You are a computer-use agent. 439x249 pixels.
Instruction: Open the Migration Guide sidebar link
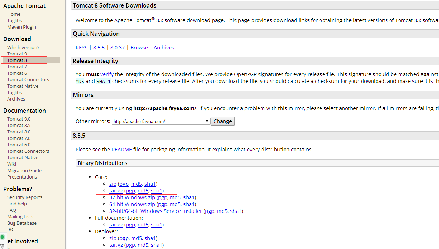pos(24,170)
